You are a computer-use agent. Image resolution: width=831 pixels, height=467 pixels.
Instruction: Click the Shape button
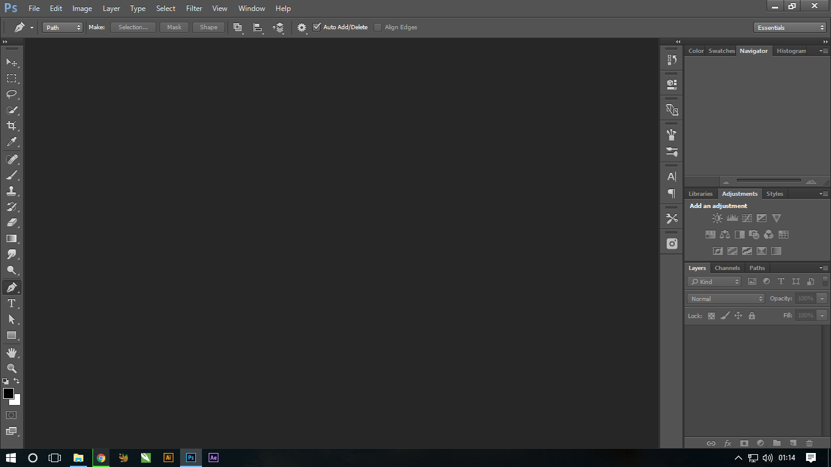point(209,27)
